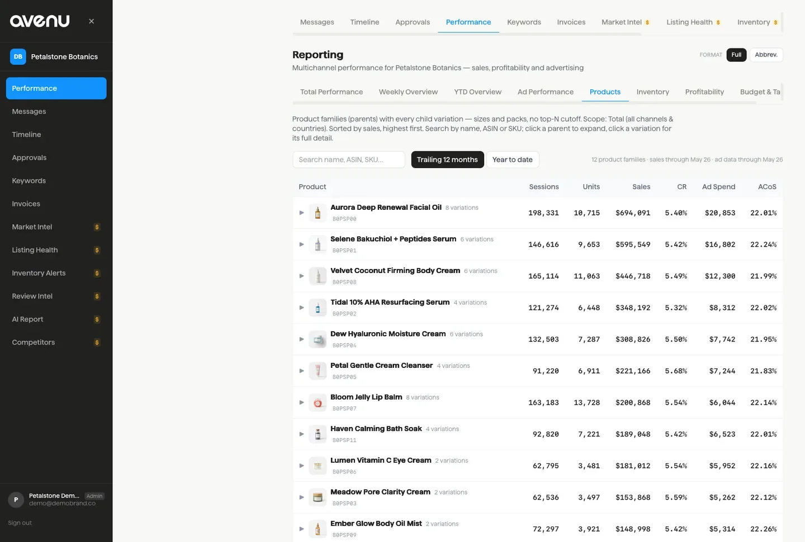Click Meadow Pore Clarity Cream thumbnail
The width and height of the screenshot is (805, 542).
(318, 497)
